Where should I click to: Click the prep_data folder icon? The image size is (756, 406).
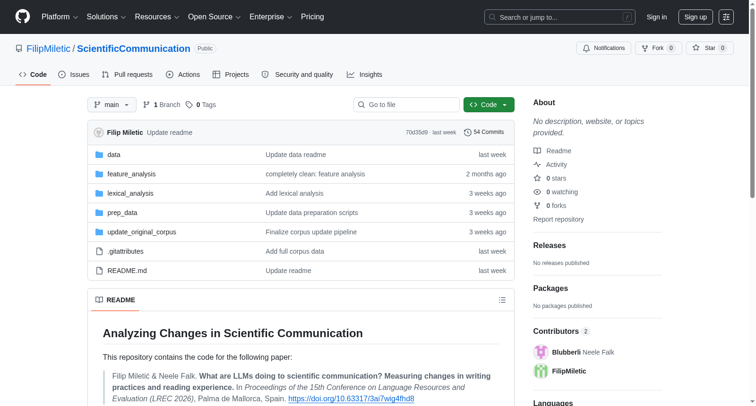pyautogui.click(x=99, y=213)
